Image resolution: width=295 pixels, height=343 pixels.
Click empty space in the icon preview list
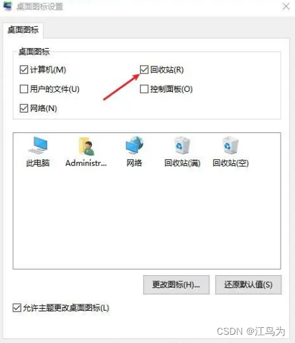[x=147, y=217]
